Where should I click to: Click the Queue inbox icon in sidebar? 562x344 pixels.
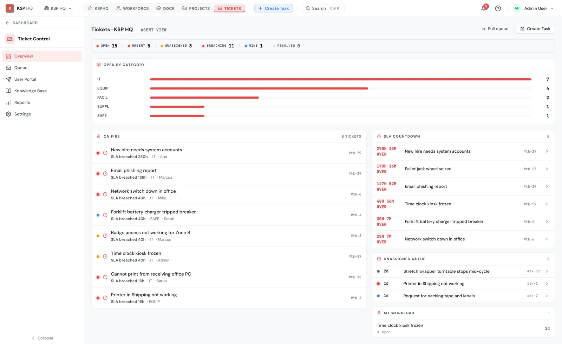(x=8, y=68)
